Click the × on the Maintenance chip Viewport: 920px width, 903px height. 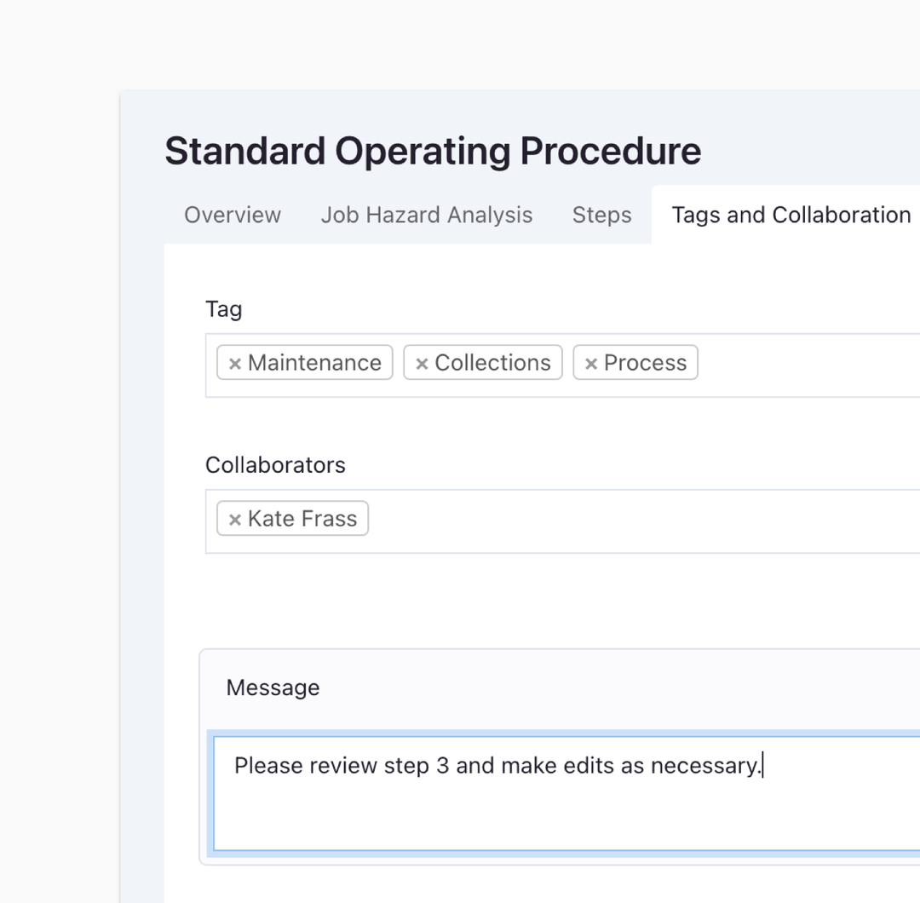coord(236,362)
